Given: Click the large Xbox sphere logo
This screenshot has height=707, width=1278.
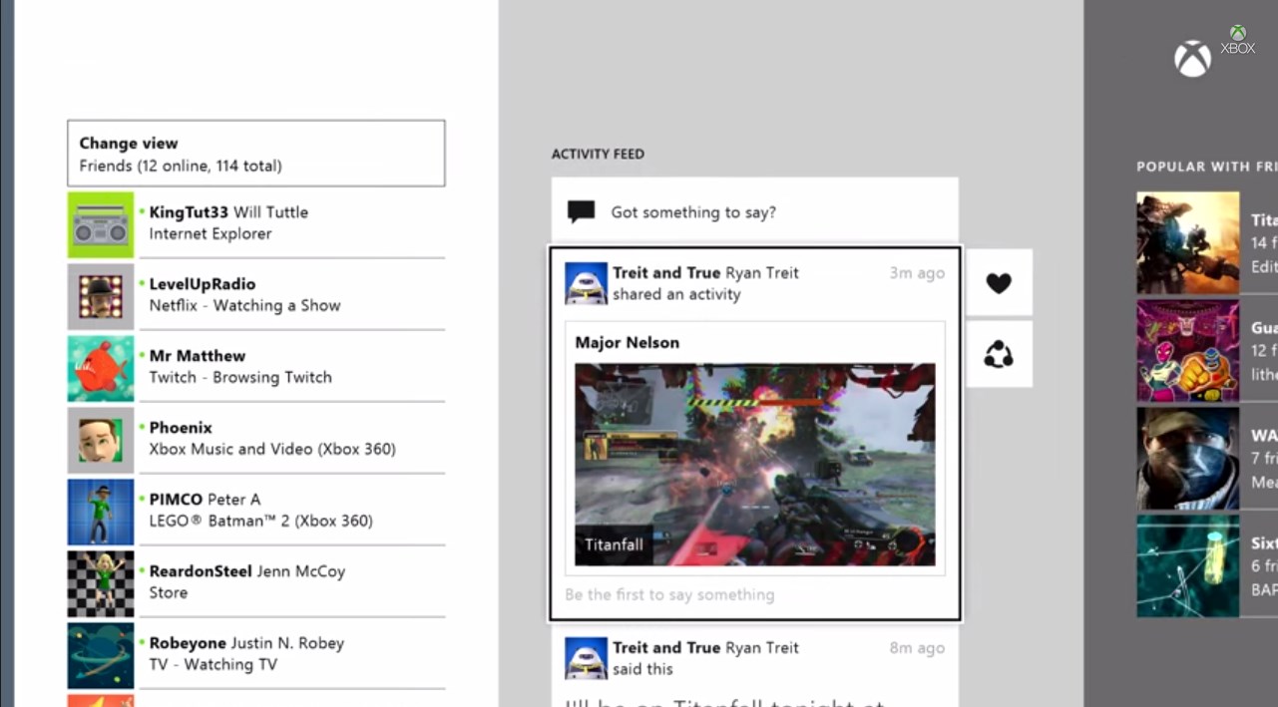Looking at the screenshot, I should 1192,59.
